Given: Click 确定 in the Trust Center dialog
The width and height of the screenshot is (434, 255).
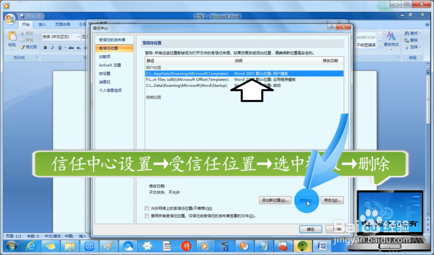Looking at the screenshot, I should [310, 229].
